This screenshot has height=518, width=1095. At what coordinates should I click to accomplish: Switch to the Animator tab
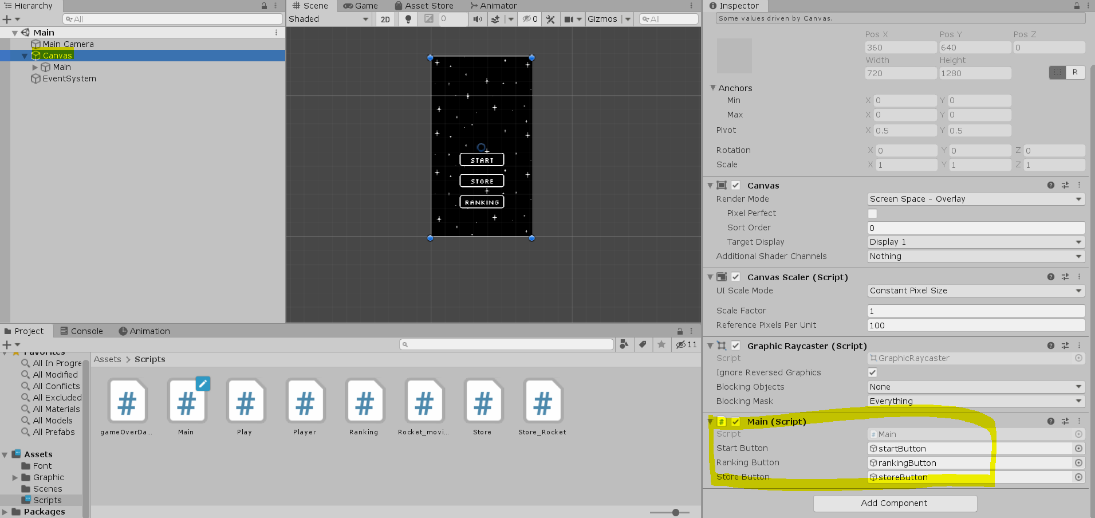click(x=493, y=6)
